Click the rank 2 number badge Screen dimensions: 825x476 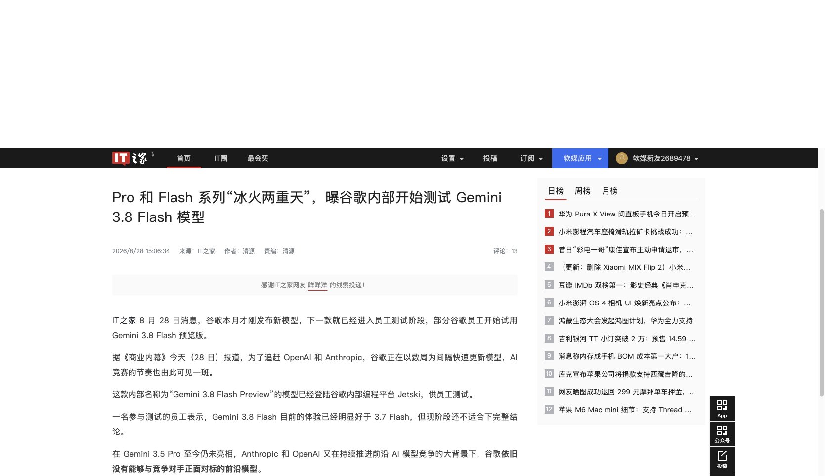point(549,231)
